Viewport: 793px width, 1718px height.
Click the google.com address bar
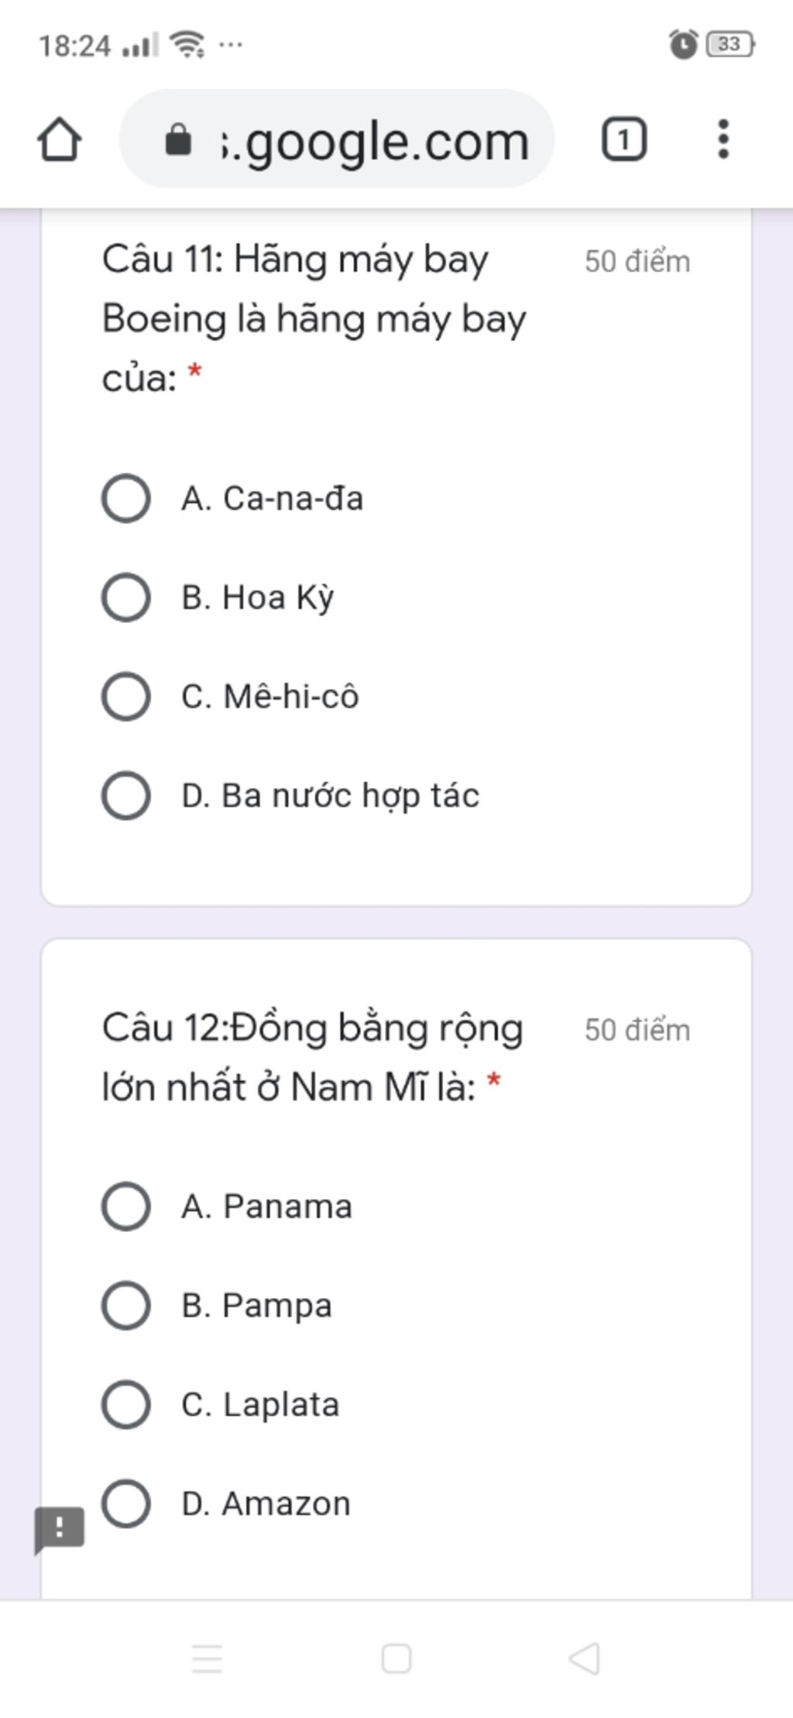pos(372,140)
